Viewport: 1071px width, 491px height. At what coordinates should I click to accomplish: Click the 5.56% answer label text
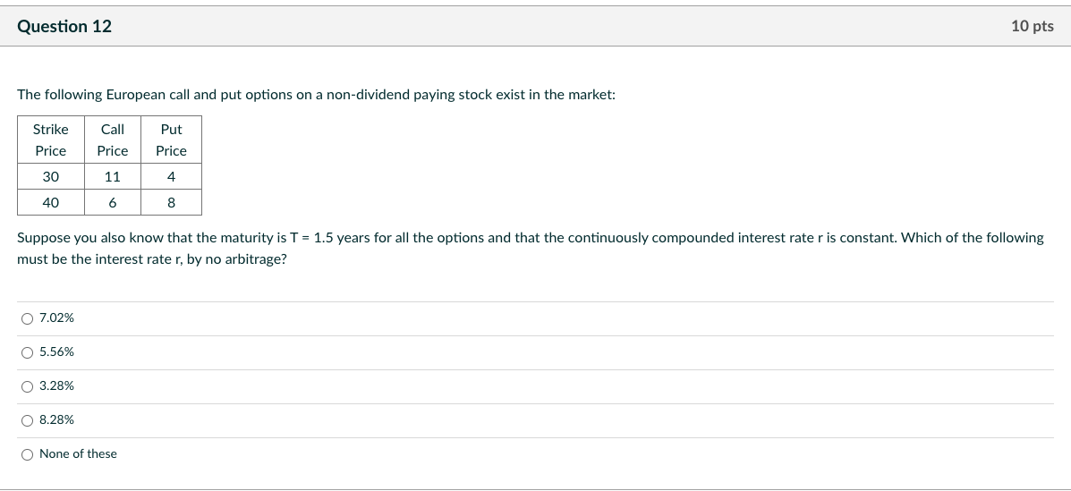click(56, 352)
